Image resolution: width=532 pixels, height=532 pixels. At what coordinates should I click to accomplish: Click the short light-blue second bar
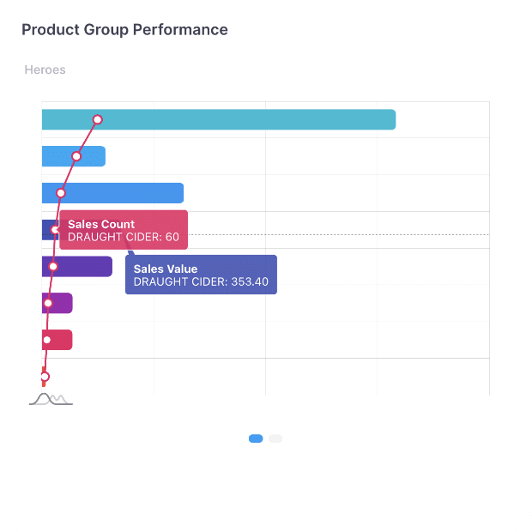(90, 156)
